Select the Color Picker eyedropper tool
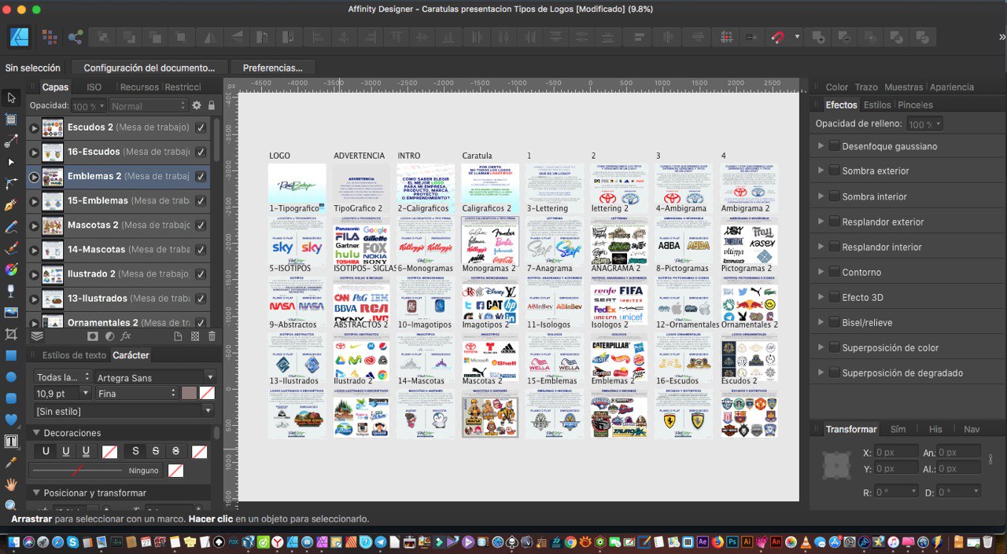 pyautogui.click(x=11, y=462)
